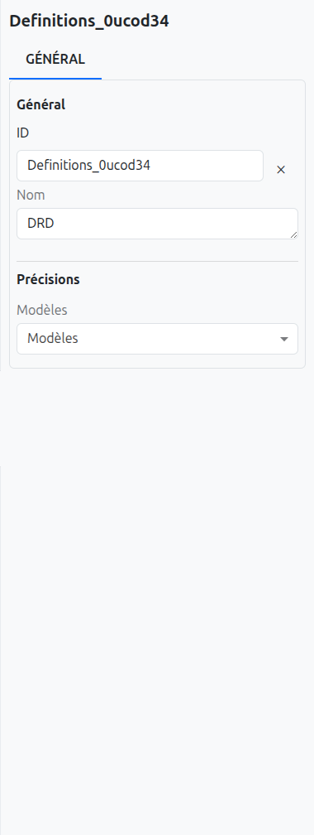Screen dimensions: 314x835
Task: Select the Definitions_0ucod34 panel title
Action: tap(89, 22)
